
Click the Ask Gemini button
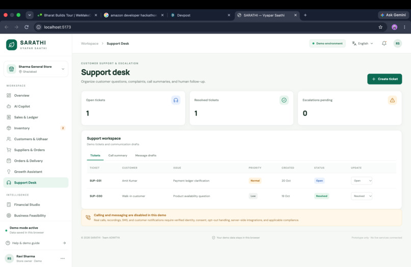coord(393,15)
